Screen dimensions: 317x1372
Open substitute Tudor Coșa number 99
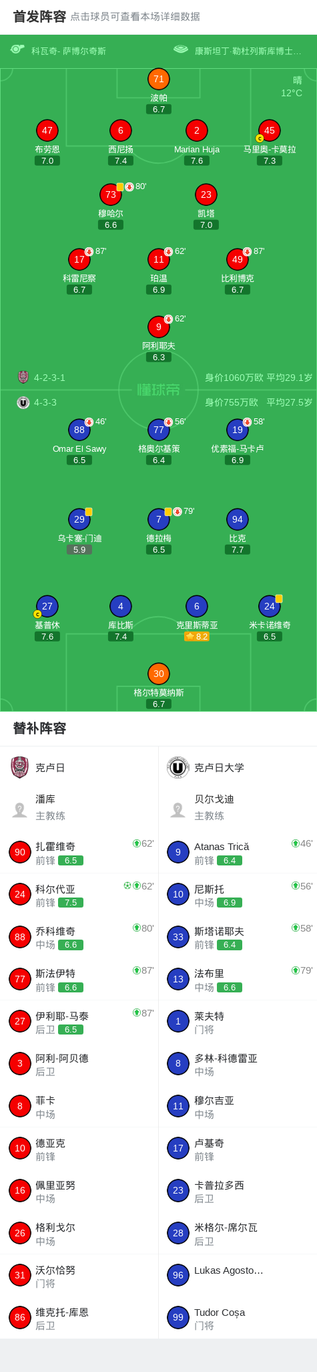pyautogui.click(x=238, y=1318)
